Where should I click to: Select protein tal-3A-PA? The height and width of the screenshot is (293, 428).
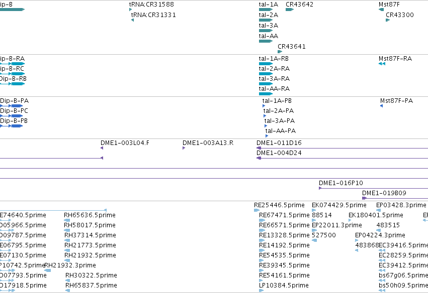[280, 121]
